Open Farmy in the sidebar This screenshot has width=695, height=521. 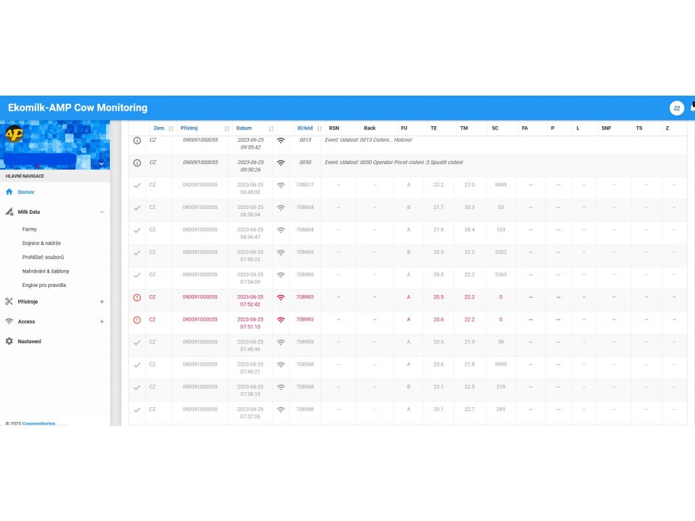point(30,229)
